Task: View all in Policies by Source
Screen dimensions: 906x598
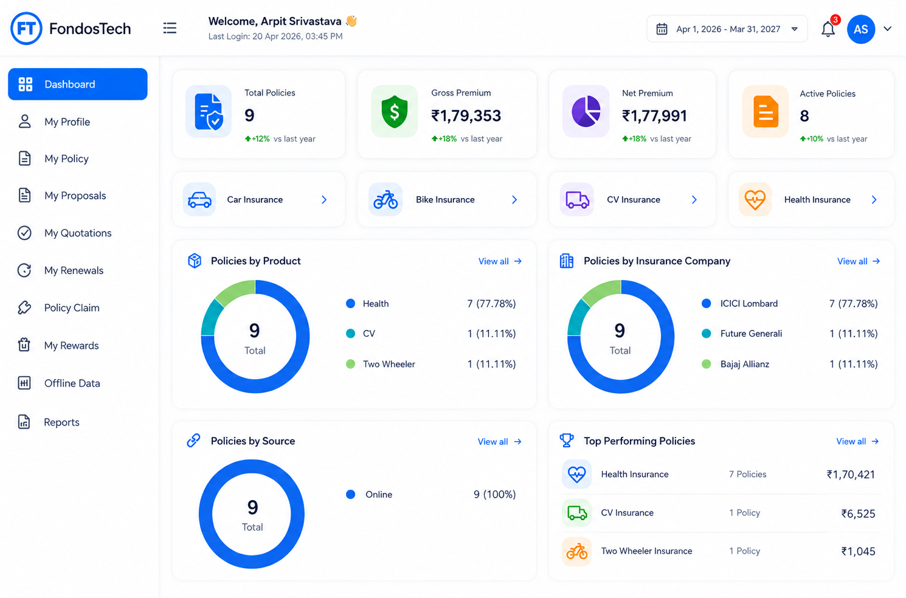Action: tap(499, 442)
